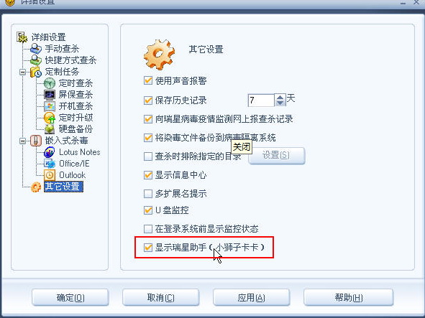Open the 快捷方式查杀 icon

[35, 60]
